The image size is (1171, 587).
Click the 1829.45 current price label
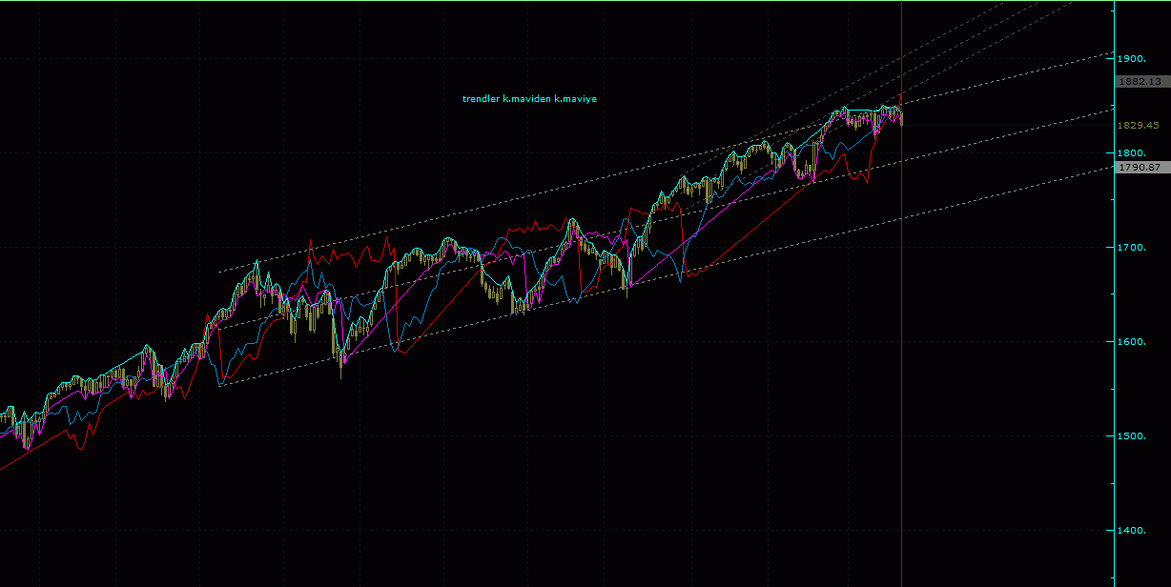click(1140, 125)
